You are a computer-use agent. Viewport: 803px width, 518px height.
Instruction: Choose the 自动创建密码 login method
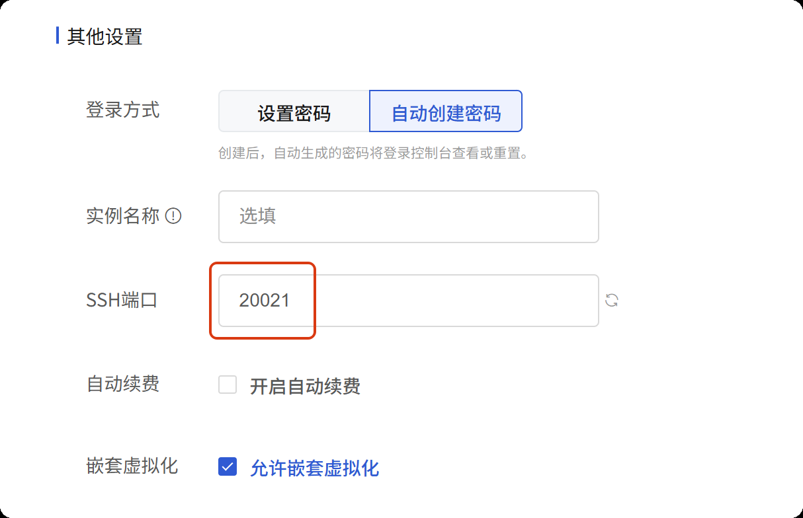point(446,113)
